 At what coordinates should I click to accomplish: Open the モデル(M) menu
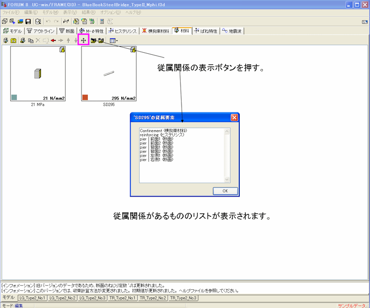[x=50, y=12]
